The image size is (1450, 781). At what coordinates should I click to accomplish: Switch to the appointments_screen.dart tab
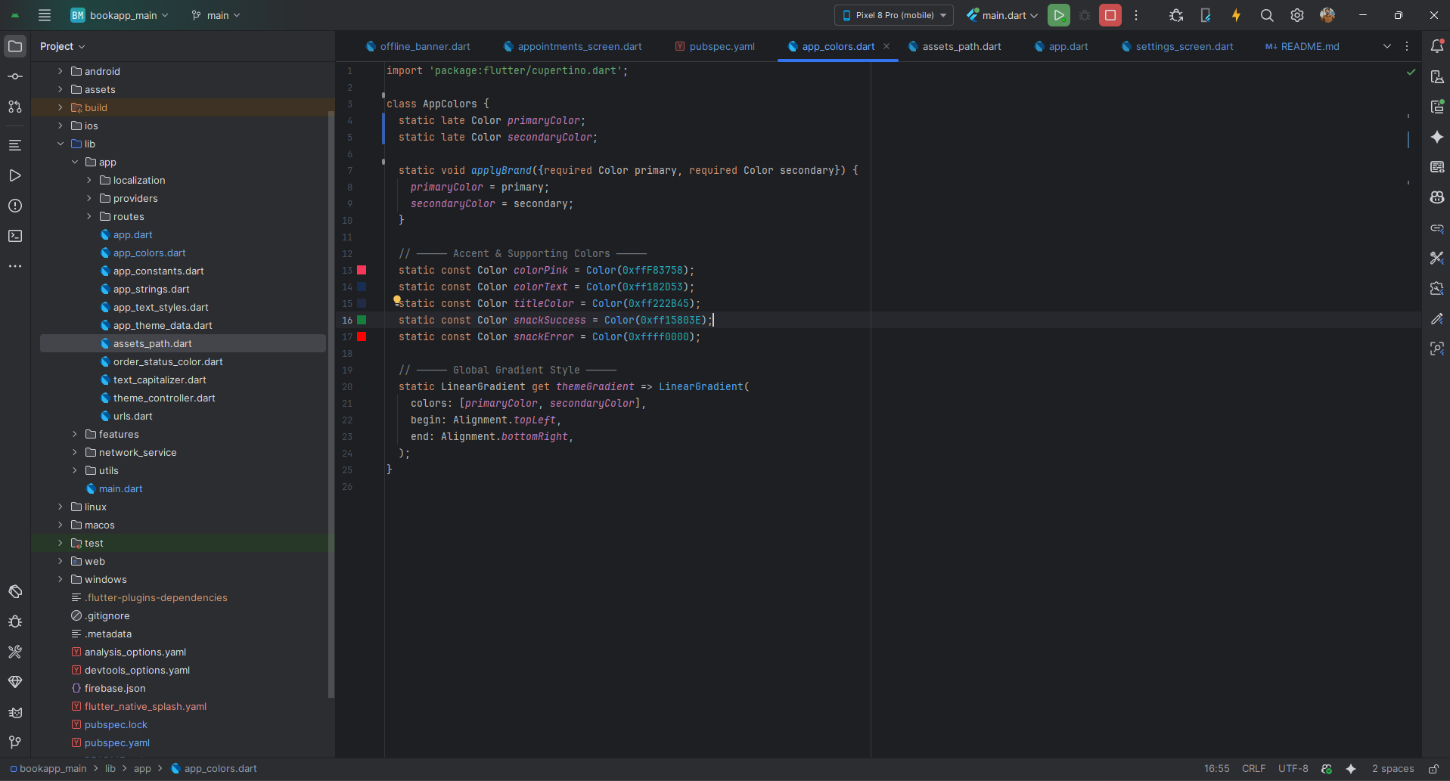click(x=573, y=46)
